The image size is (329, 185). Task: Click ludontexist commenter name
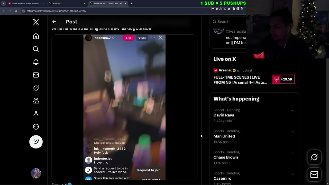pyautogui.click(x=103, y=159)
